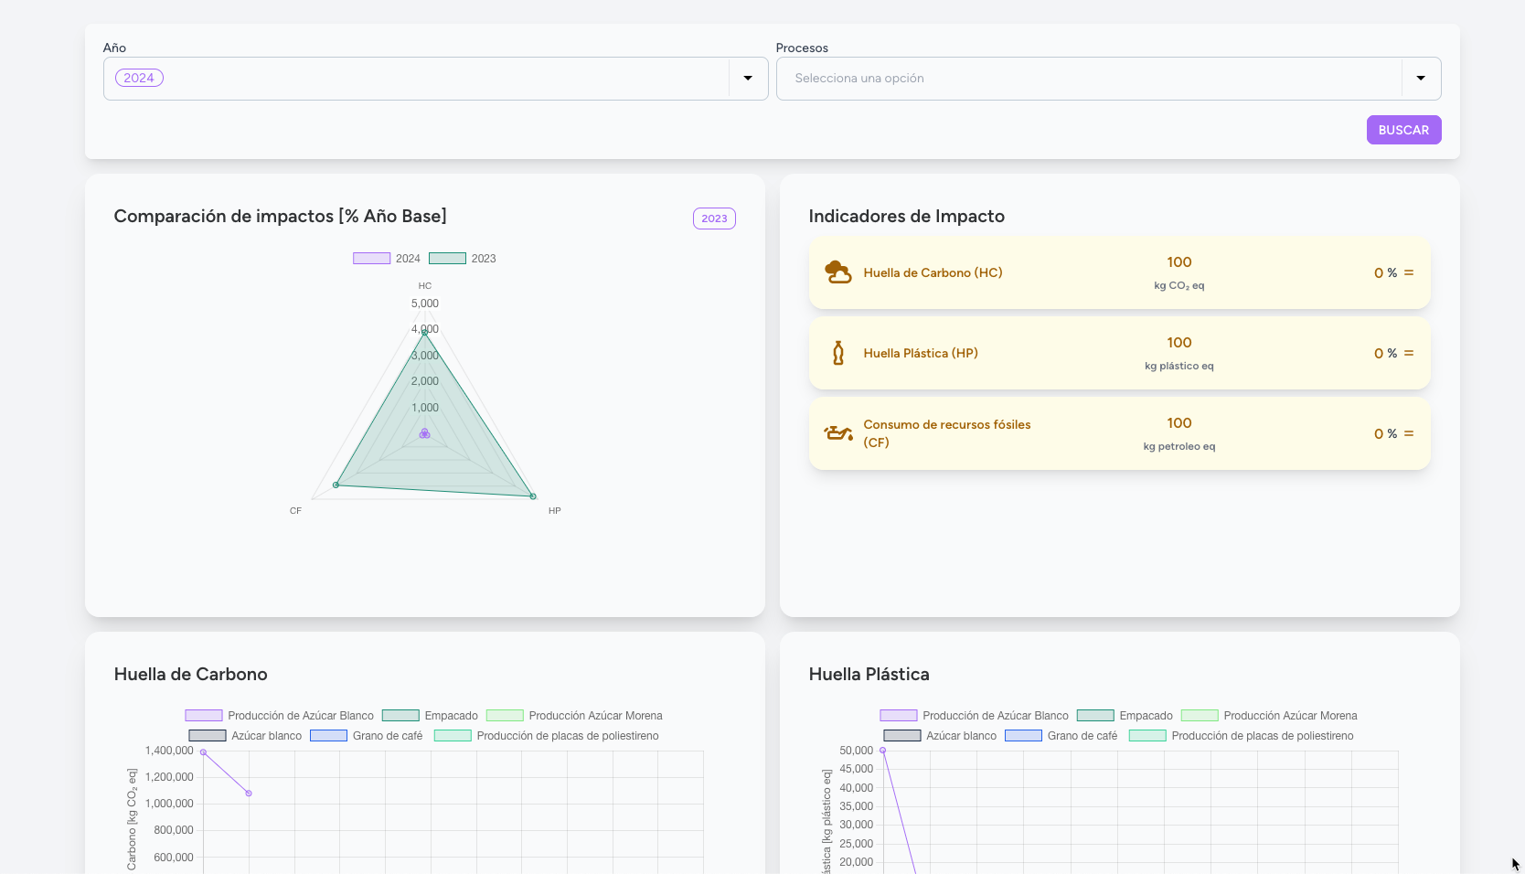Screen dimensions: 1525x874
Task: Click the Huella de Carbono cloud icon
Action: (837, 272)
